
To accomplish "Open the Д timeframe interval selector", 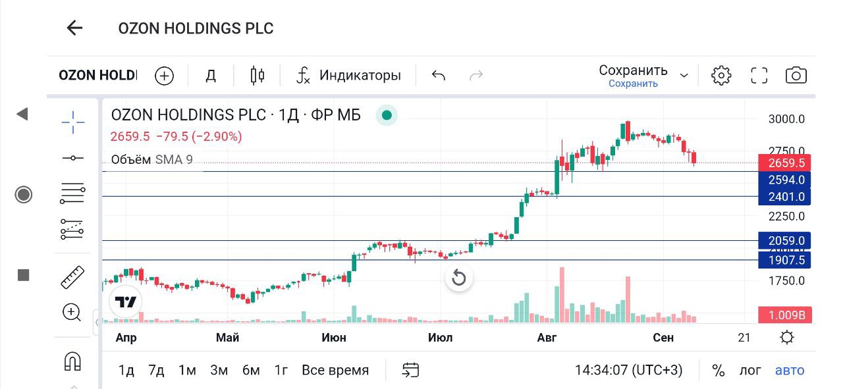I will [x=211, y=76].
